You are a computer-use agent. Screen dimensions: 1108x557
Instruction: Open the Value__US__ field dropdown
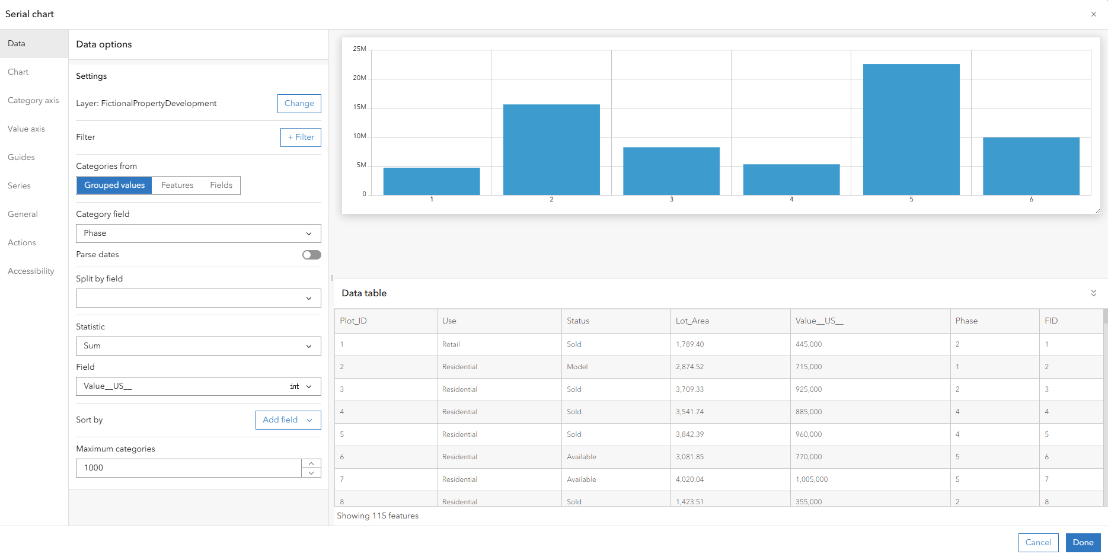[199, 386]
